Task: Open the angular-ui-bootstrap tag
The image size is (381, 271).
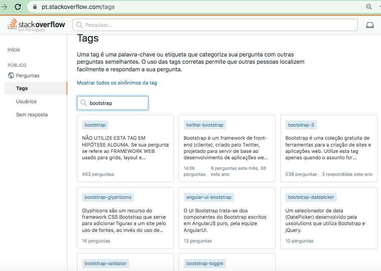Action: pos(209,197)
